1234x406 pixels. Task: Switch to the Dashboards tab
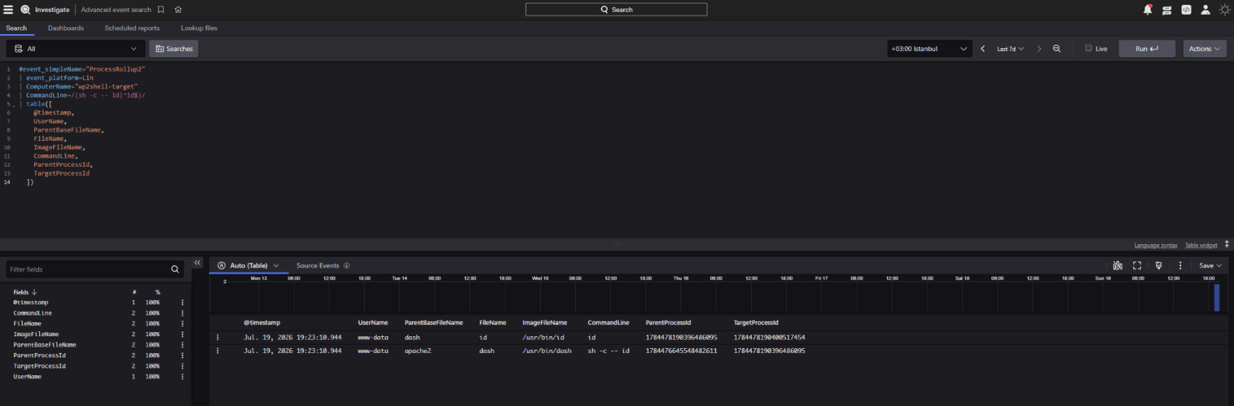pos(66,29)
